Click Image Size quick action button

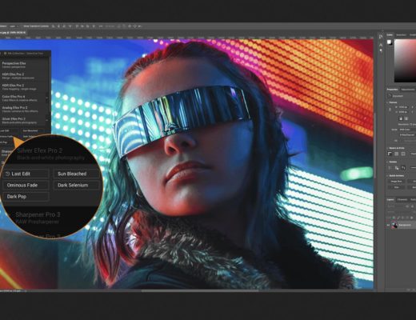tap(396, 182)
